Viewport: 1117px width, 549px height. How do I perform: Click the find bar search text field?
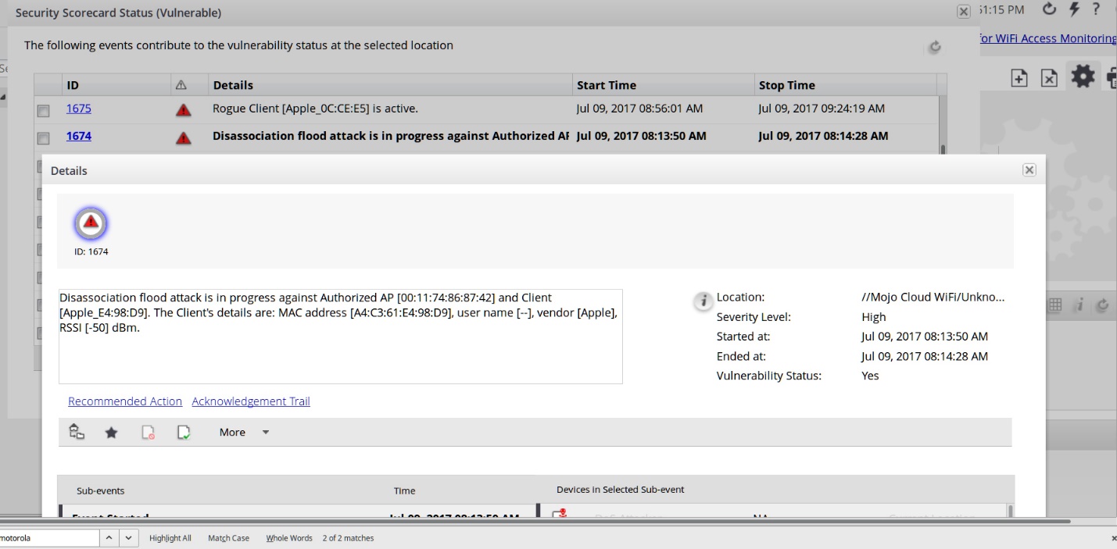[48, 538]
